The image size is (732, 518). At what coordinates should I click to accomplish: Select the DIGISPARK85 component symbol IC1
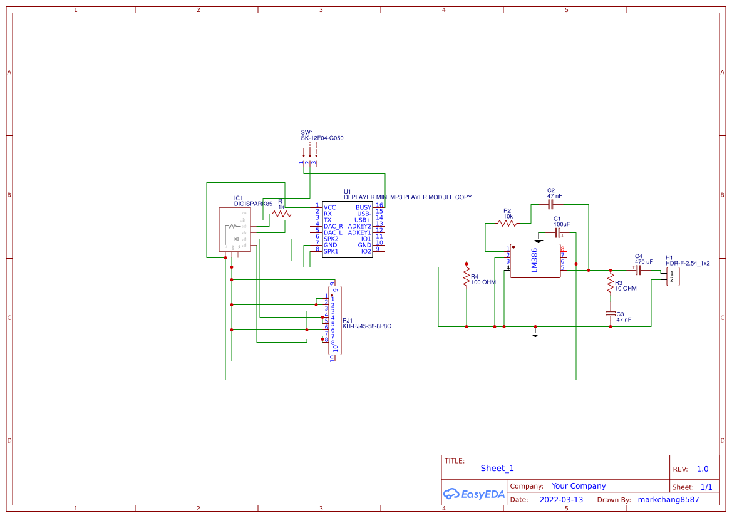[235, 229]
